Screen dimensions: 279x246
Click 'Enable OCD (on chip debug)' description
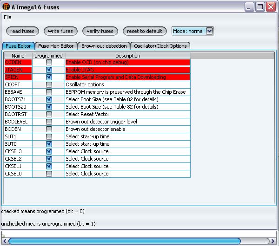pos(127,62)
